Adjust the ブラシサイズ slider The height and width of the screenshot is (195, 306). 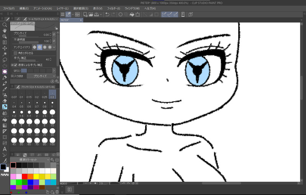click(28, 36)
